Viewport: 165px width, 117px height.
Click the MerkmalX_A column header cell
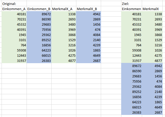(x=64, y=9)
